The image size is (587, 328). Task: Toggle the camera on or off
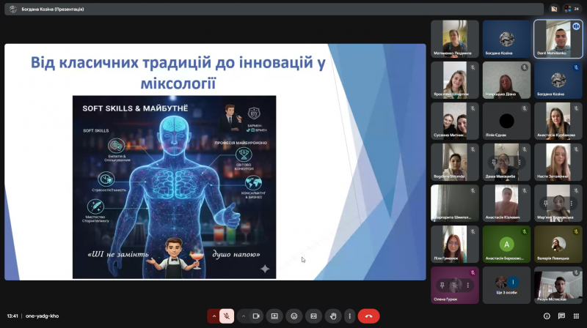[x=256, y=316]
